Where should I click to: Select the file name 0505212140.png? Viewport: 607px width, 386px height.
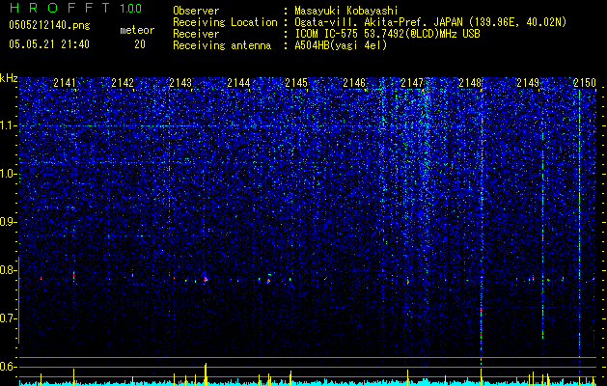point(49,26)
